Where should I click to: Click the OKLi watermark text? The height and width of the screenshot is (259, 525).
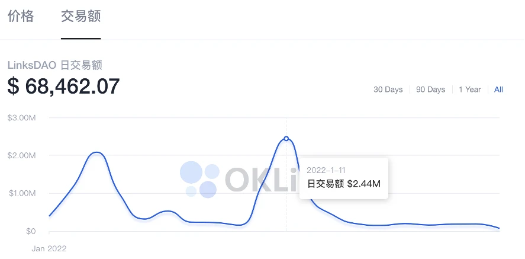(x=261, y=180)
